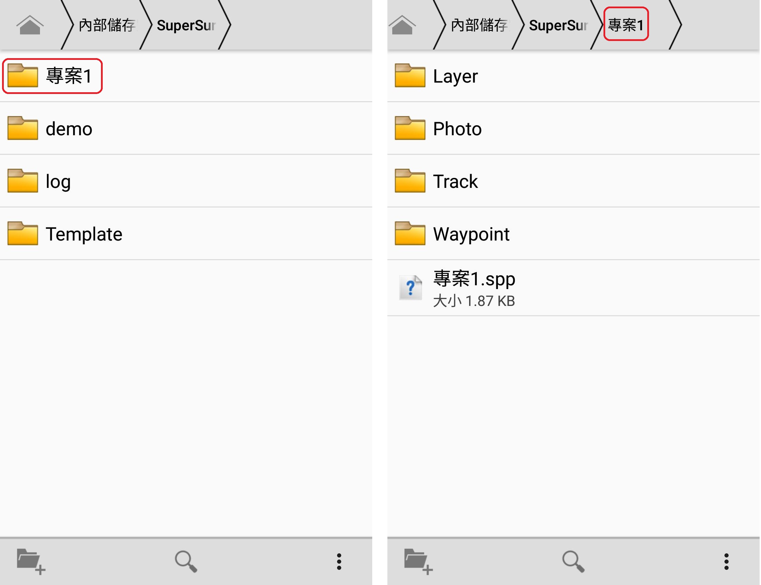Create new folder in left panel
Viewport: 761px width, 585px height.
(x=31, y=562)
